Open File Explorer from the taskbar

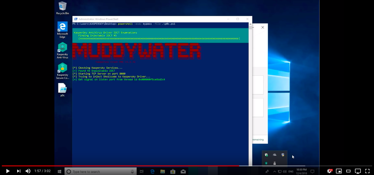[163, 172]
